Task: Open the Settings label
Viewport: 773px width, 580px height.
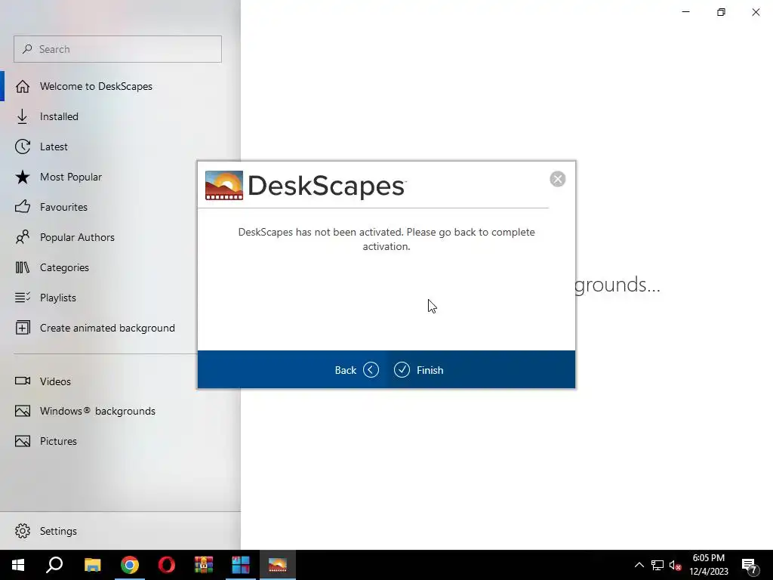Action: tap(58, 531)
